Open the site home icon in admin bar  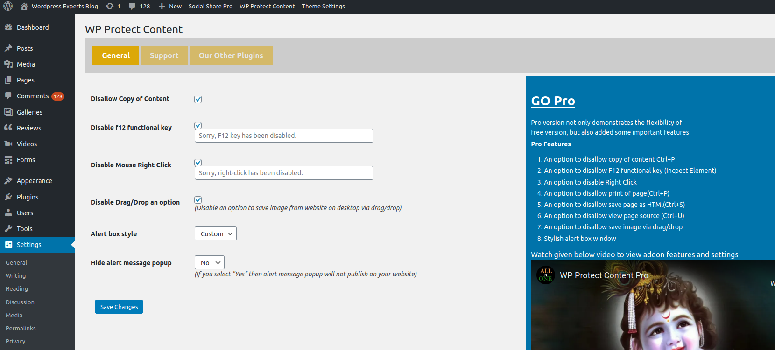click(x=24, y=6)
